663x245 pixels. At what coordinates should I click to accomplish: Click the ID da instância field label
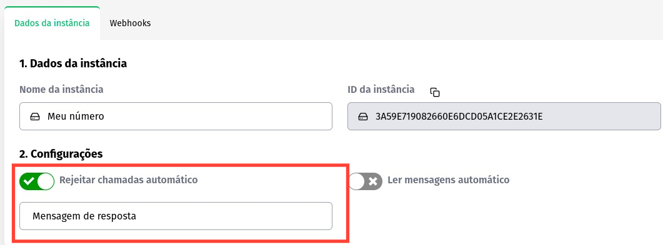tap(381, 89)
